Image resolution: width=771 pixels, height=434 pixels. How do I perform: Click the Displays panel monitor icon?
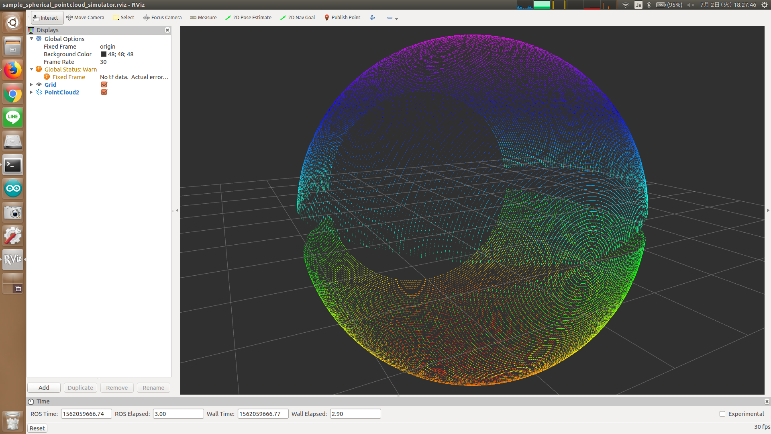(x=31, y=30)
